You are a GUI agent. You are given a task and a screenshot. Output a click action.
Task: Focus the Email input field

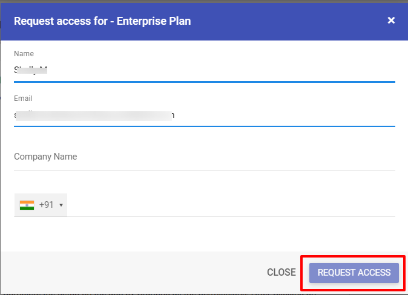pyautogui.click(x=205, y=115)
